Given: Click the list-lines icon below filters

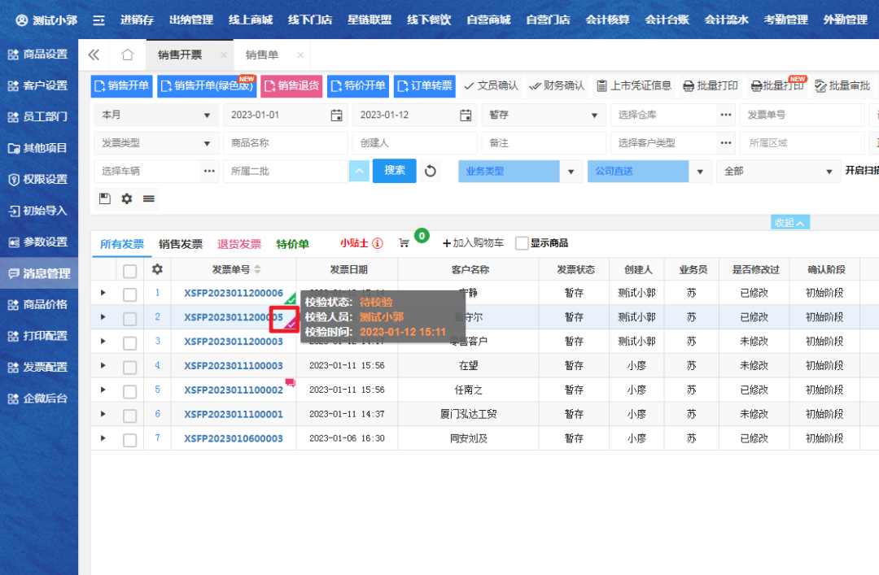Looking at the screenshot, I should pyautogui.click(x=149, y=198).
